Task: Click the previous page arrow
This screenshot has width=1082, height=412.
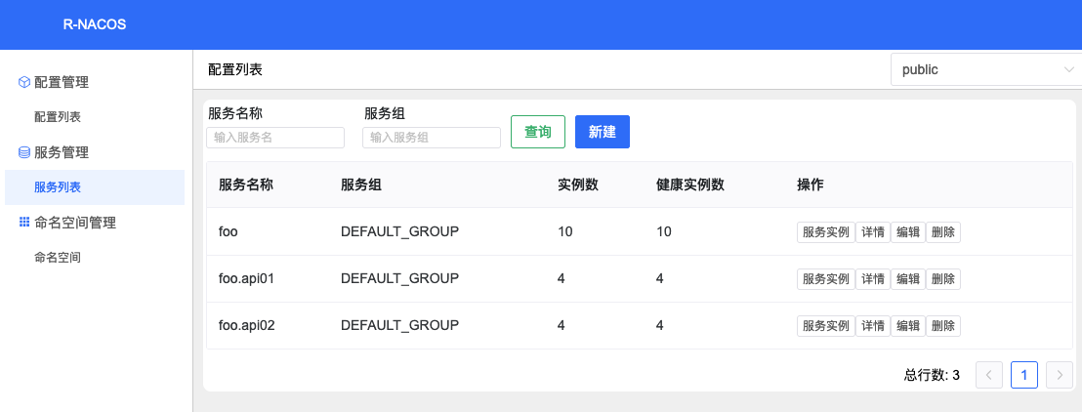Action: [x=989, y=375]
